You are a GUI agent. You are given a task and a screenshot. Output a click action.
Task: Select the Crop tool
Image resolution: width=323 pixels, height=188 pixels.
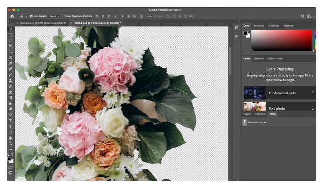(10, 52)
